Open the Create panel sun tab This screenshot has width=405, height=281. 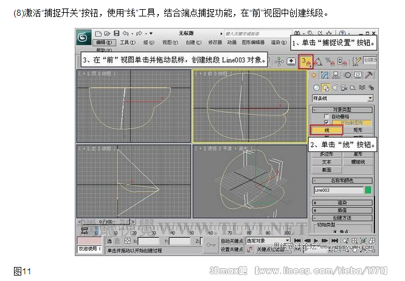314,75
